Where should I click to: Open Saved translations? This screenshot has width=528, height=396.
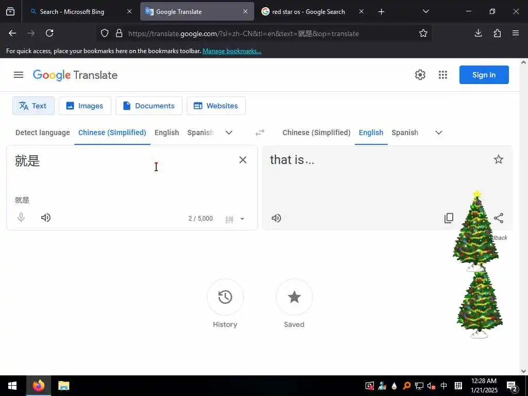coord(294,297)
